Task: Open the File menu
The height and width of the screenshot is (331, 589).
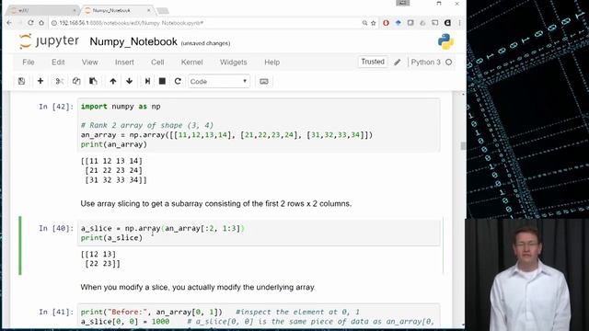Action: coord(29,63)
